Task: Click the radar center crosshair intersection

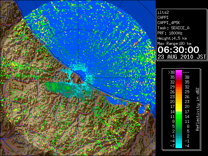Action: tap(78, 78)
